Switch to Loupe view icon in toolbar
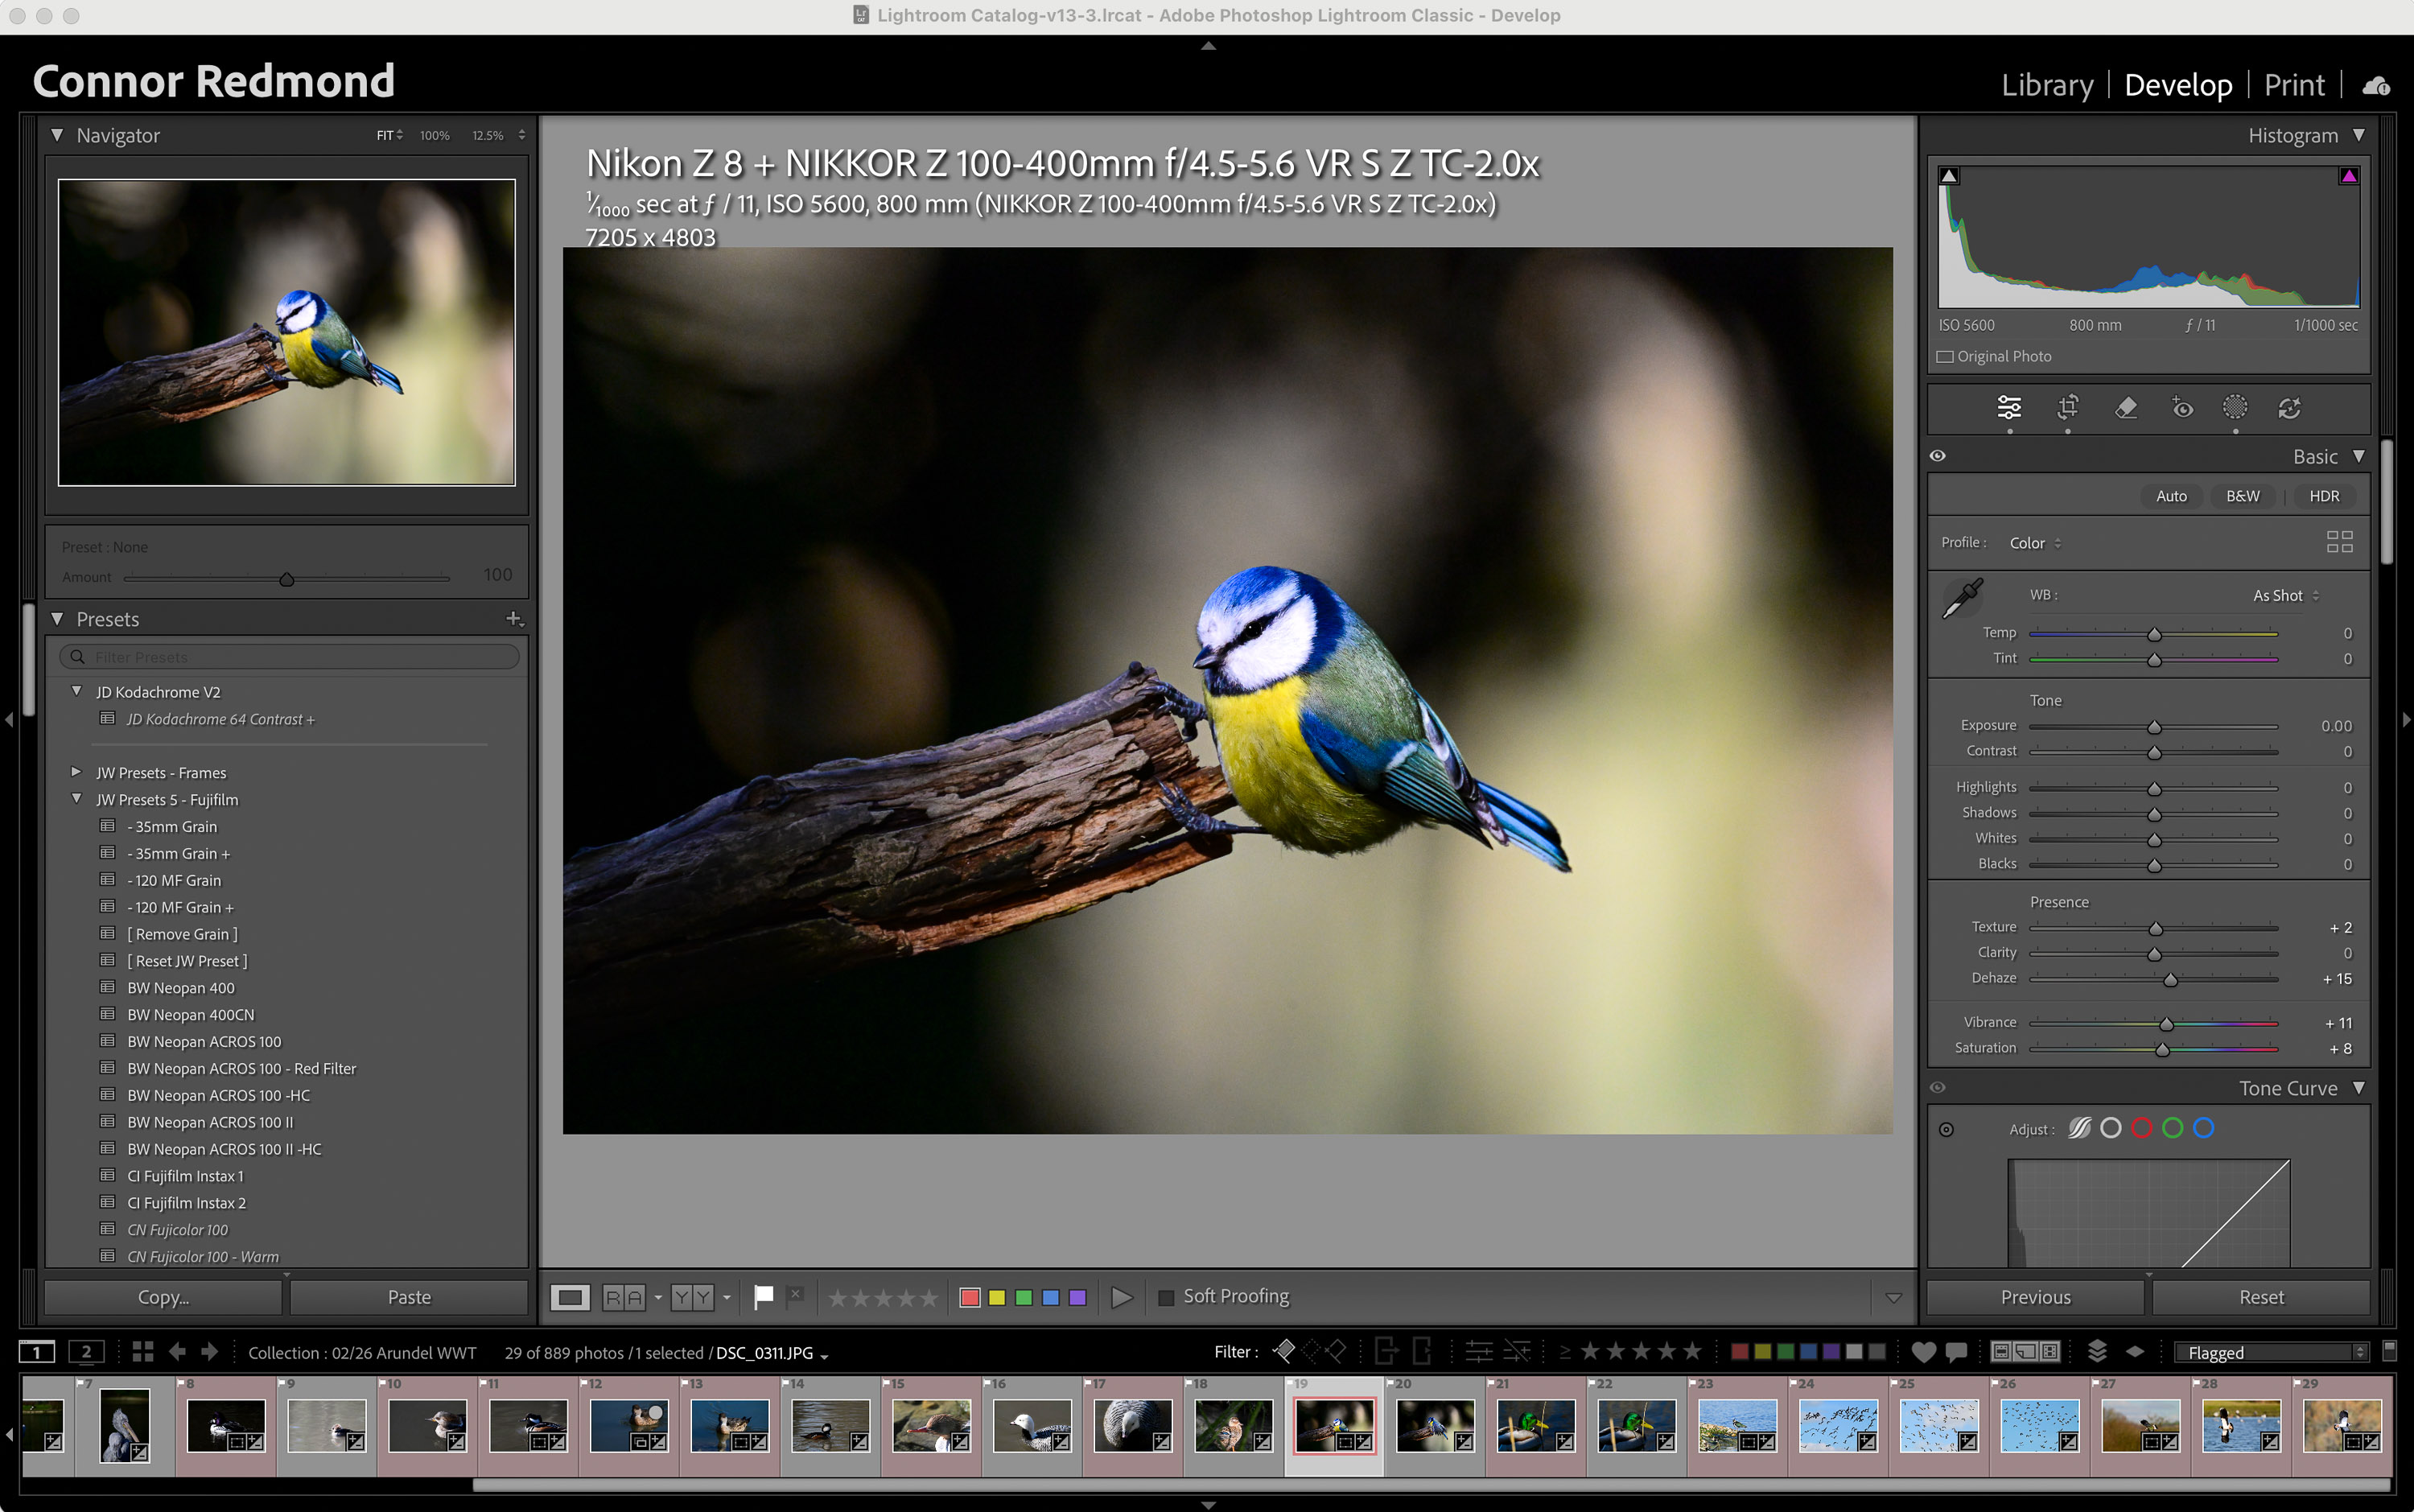The width and height of the screenshot is (2414, 1512). pyautogui.click(x=570, y=1297)
